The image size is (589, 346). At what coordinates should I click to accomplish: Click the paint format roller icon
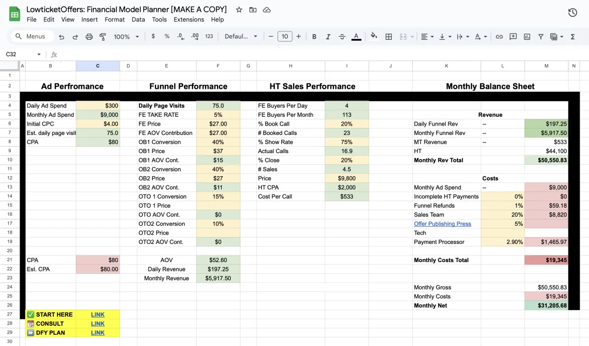point(103,36)
